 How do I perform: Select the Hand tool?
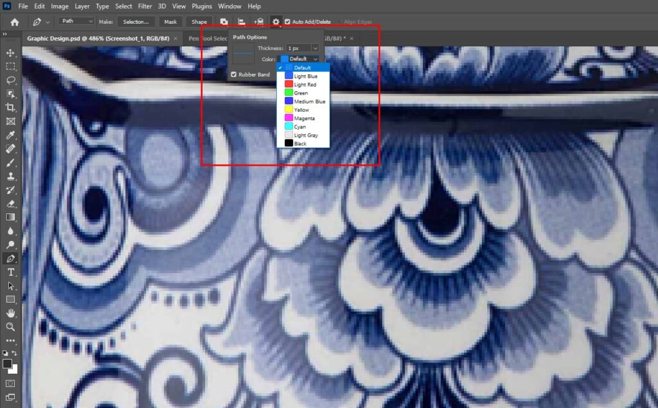[x=10, y=313]
